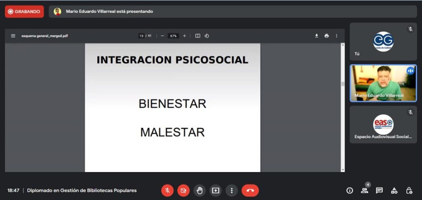
Task: Show the participants list
Action: [x=364, y=190]
